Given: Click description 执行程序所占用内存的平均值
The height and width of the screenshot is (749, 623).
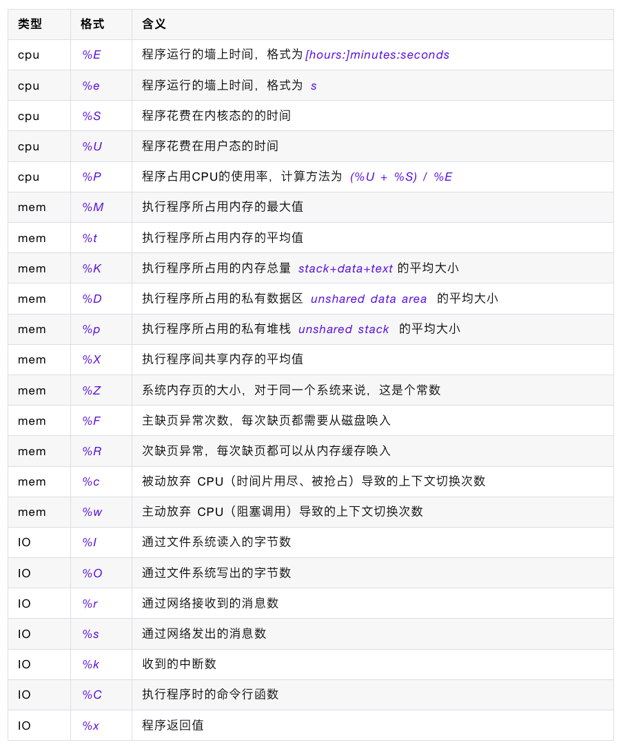Looking at the screenshot, I should click(223, 238).
